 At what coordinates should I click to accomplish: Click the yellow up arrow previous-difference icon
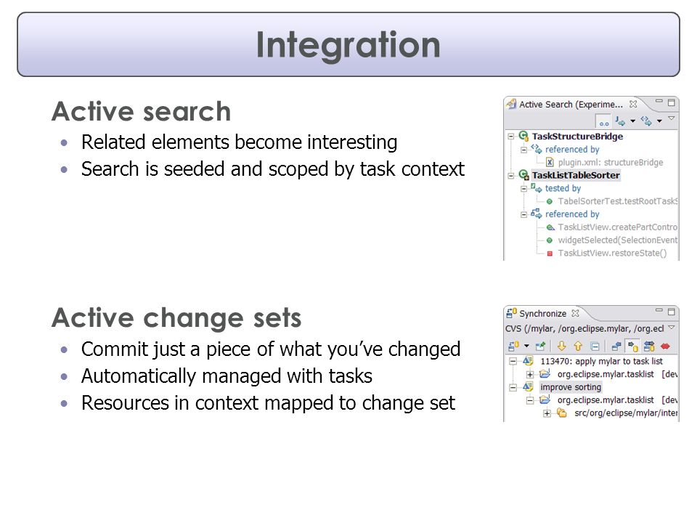578,346
